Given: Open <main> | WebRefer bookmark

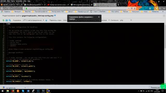Looking at the screenshot, I should pos(98,12).
